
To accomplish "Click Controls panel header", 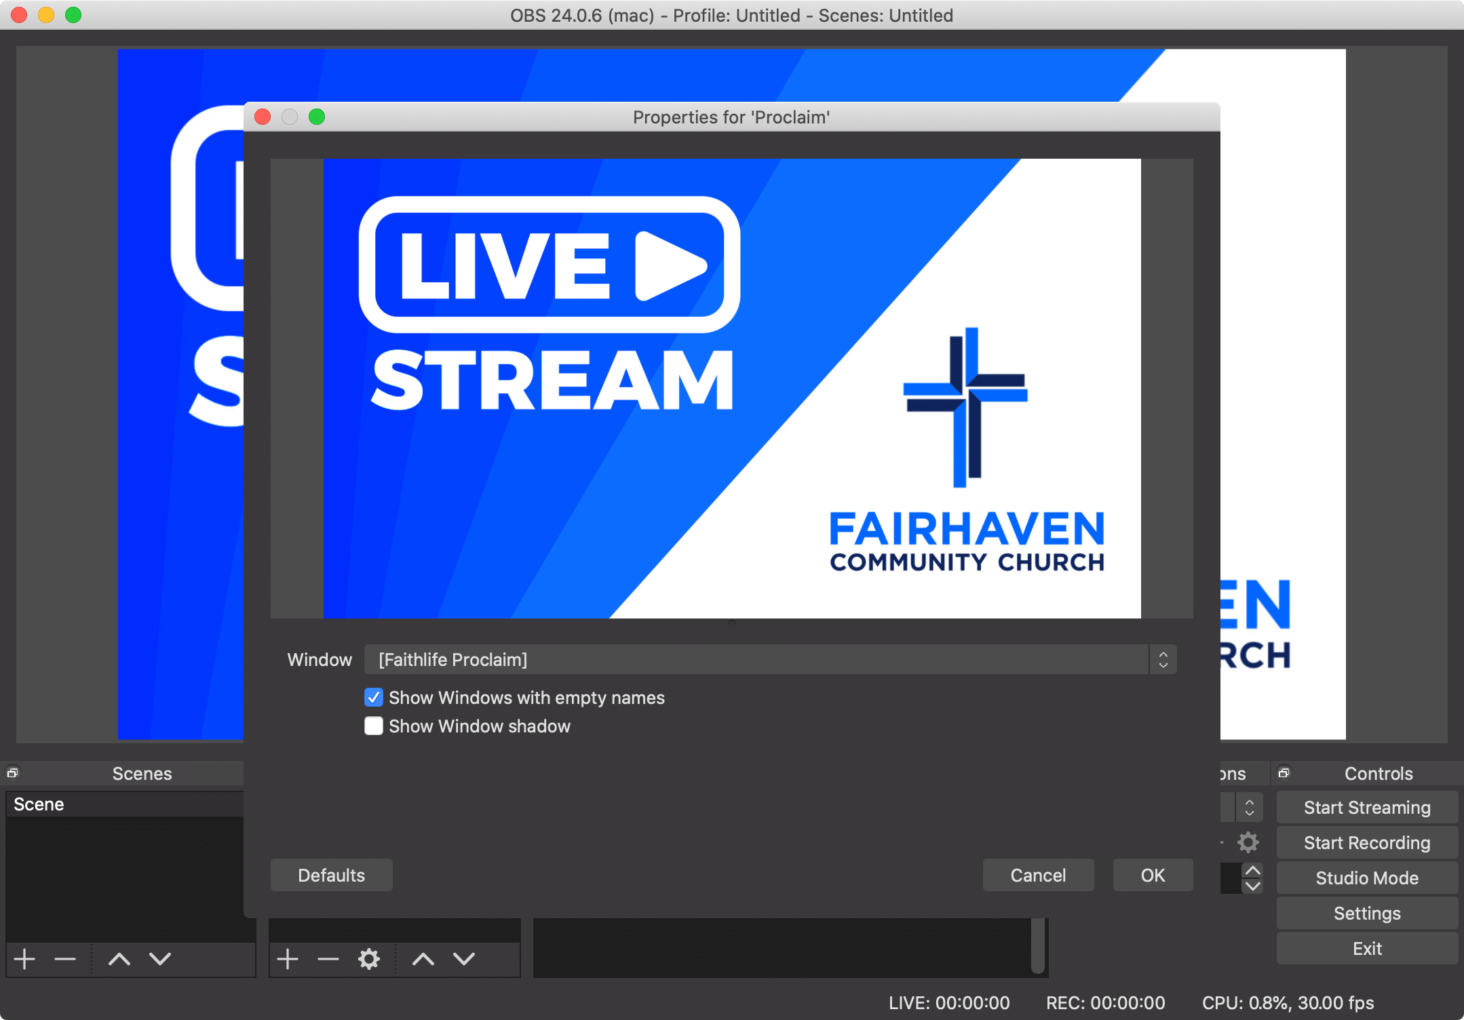I will (1379, 773).
